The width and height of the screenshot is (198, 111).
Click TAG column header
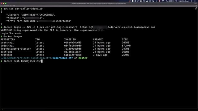click(x=37, y=39)
